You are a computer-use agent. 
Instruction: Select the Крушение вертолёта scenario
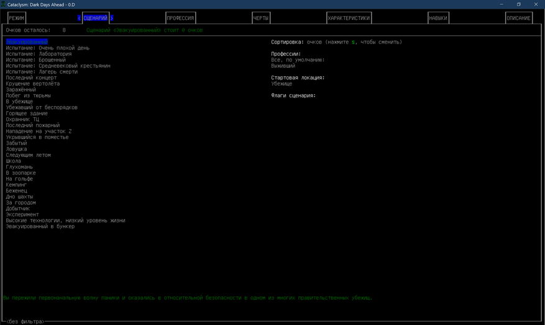point(33,84)
